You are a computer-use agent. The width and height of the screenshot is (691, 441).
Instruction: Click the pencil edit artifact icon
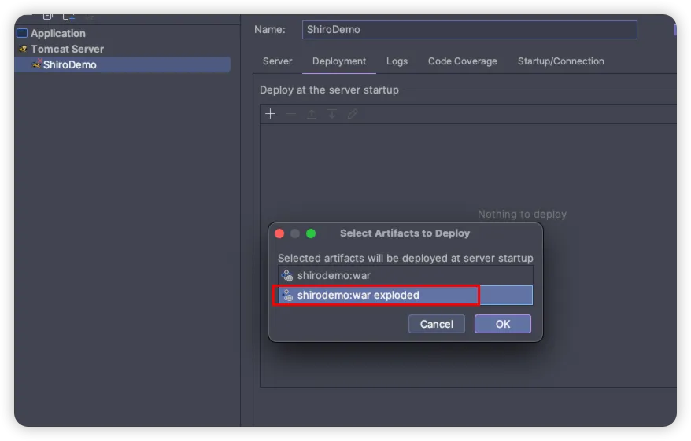pos(353,114)
